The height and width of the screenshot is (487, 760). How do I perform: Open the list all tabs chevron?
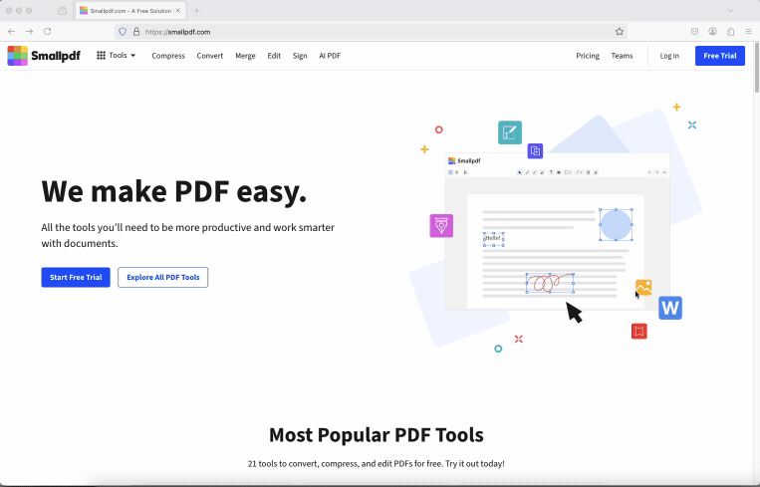click(x=730, y=10)
